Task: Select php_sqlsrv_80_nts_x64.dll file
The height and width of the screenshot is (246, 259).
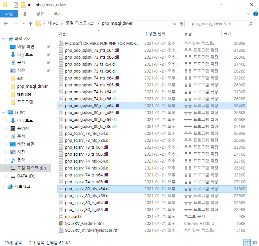Action: pos(152,189)
